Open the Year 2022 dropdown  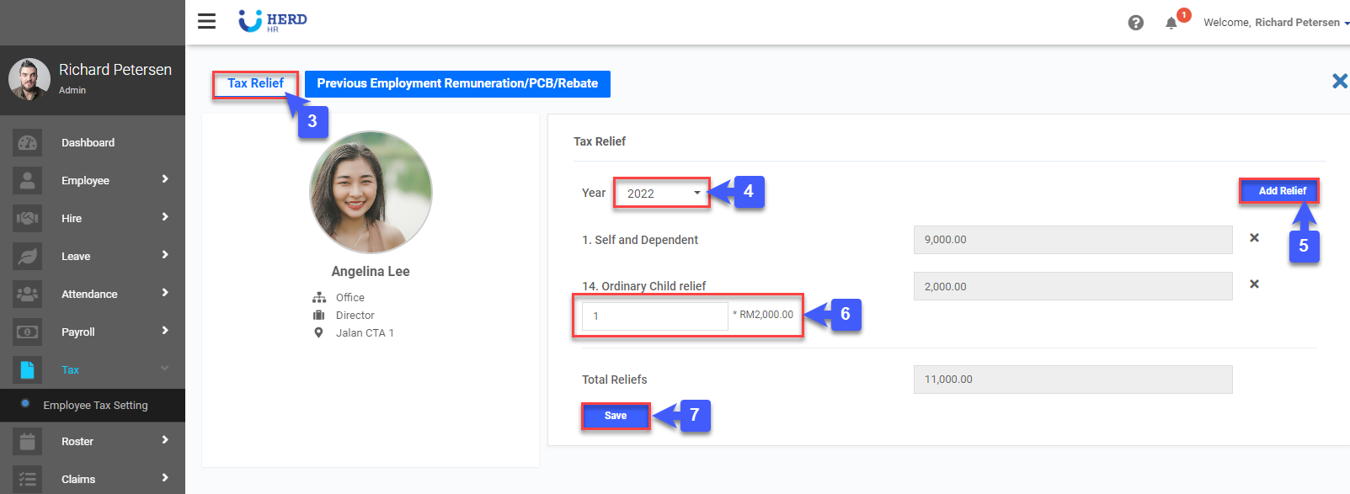click(x=662, y=194)
